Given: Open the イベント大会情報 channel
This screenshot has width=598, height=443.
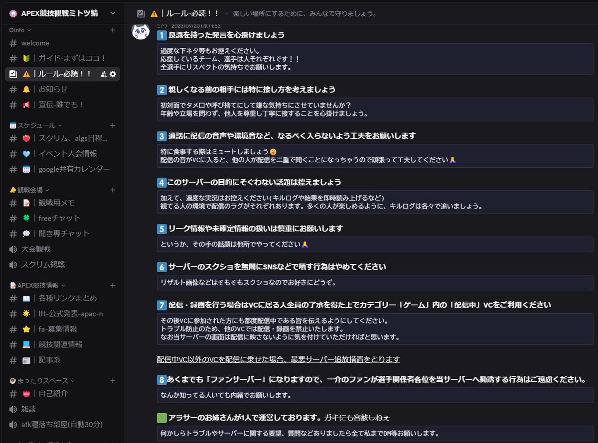Looking at the screenshot, I should tap(62, 154).
